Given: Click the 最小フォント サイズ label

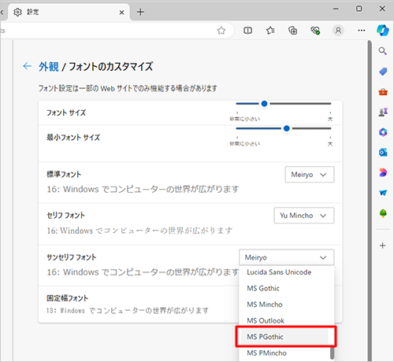Looking at the screenshot, I should tap(73, 138).
